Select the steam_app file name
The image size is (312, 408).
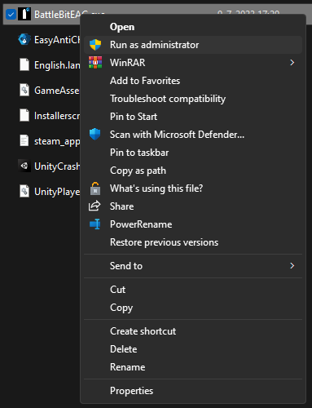(57, 141)
